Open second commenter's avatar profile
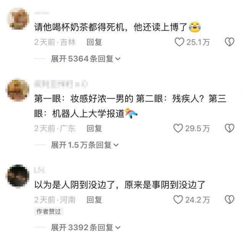Screen dimensions: 244x236 pyautogui.click(x=18, y=90)
